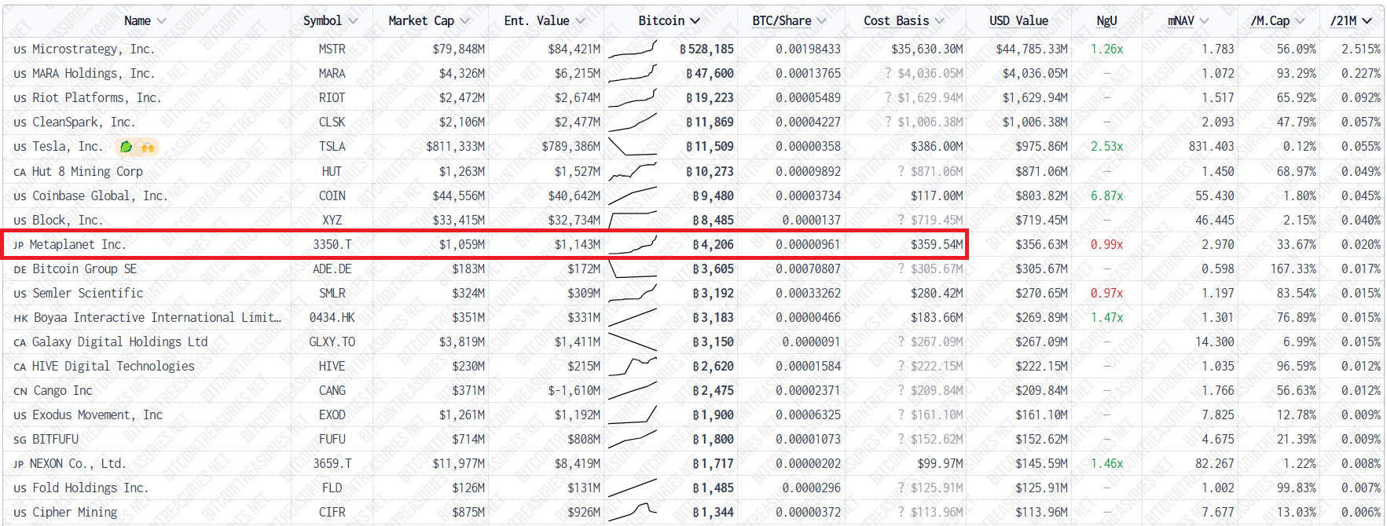
Task: Open Riot Platforms, Inc. entry
Action: click(x=96, y=97)
